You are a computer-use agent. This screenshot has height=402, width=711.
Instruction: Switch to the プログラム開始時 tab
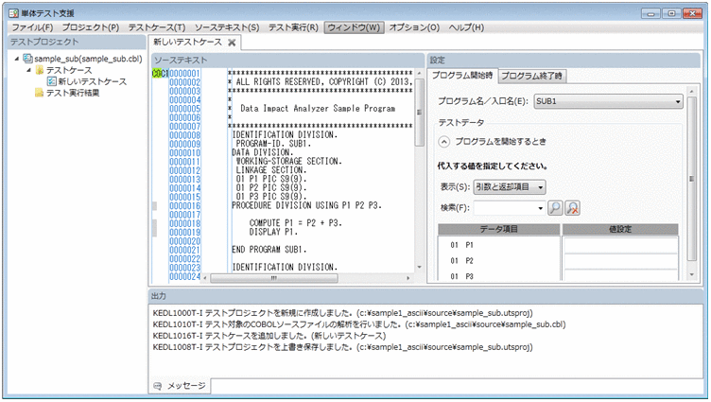pos(462,76)
